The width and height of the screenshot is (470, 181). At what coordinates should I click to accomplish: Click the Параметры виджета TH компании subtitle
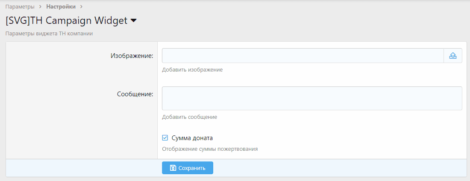[49, 33]
